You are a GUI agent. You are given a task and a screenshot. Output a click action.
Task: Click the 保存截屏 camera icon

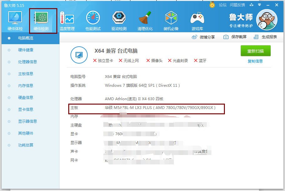tap(227, 37)
